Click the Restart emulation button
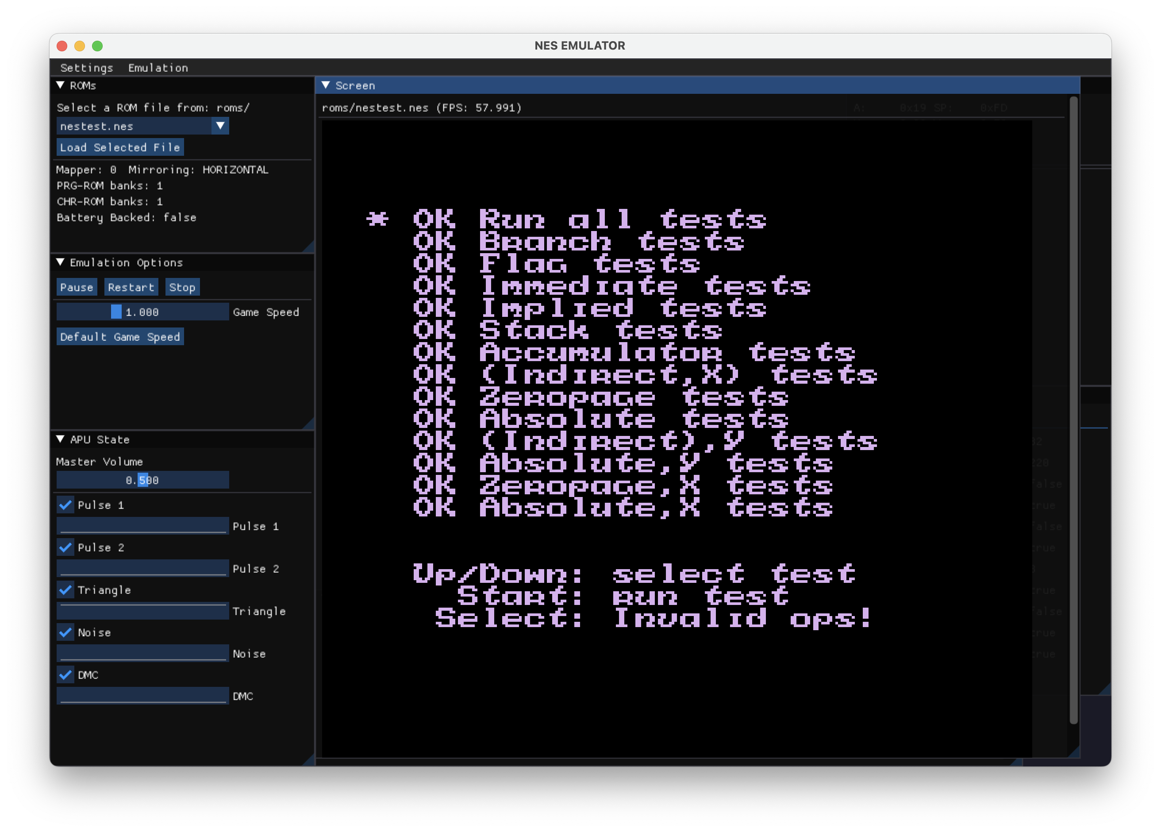The height and width of the screenshot is (832, 1161). click(x=131, y=287)
